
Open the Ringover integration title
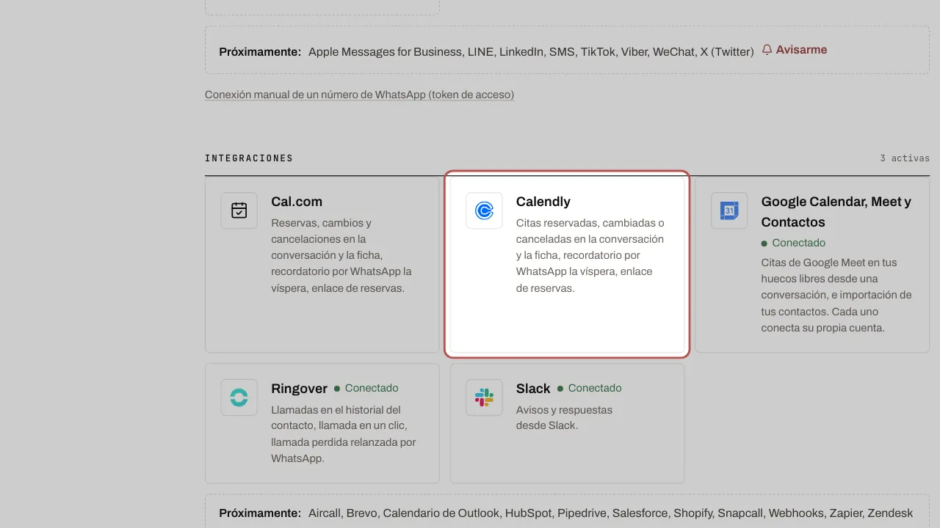(x=298, y=389)
